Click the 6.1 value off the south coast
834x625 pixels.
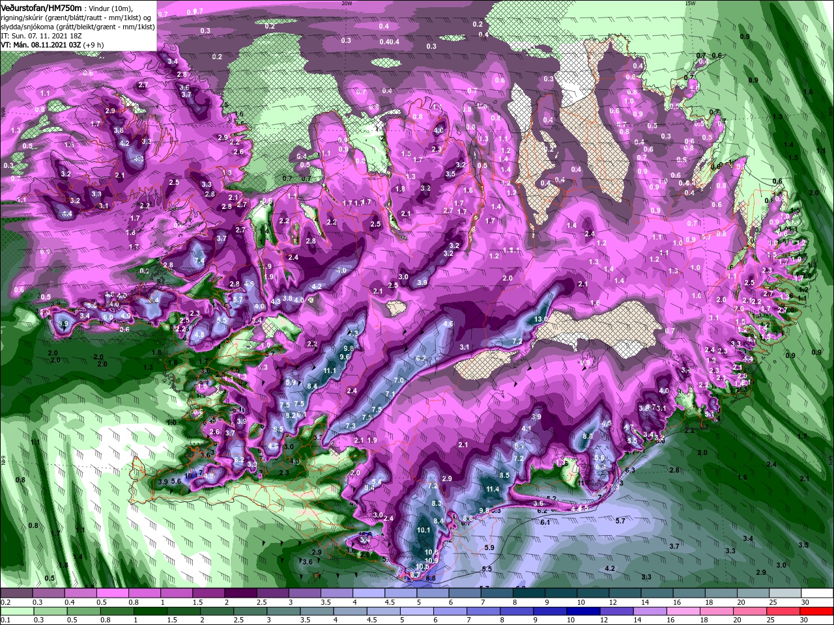(x=545, y=522)
